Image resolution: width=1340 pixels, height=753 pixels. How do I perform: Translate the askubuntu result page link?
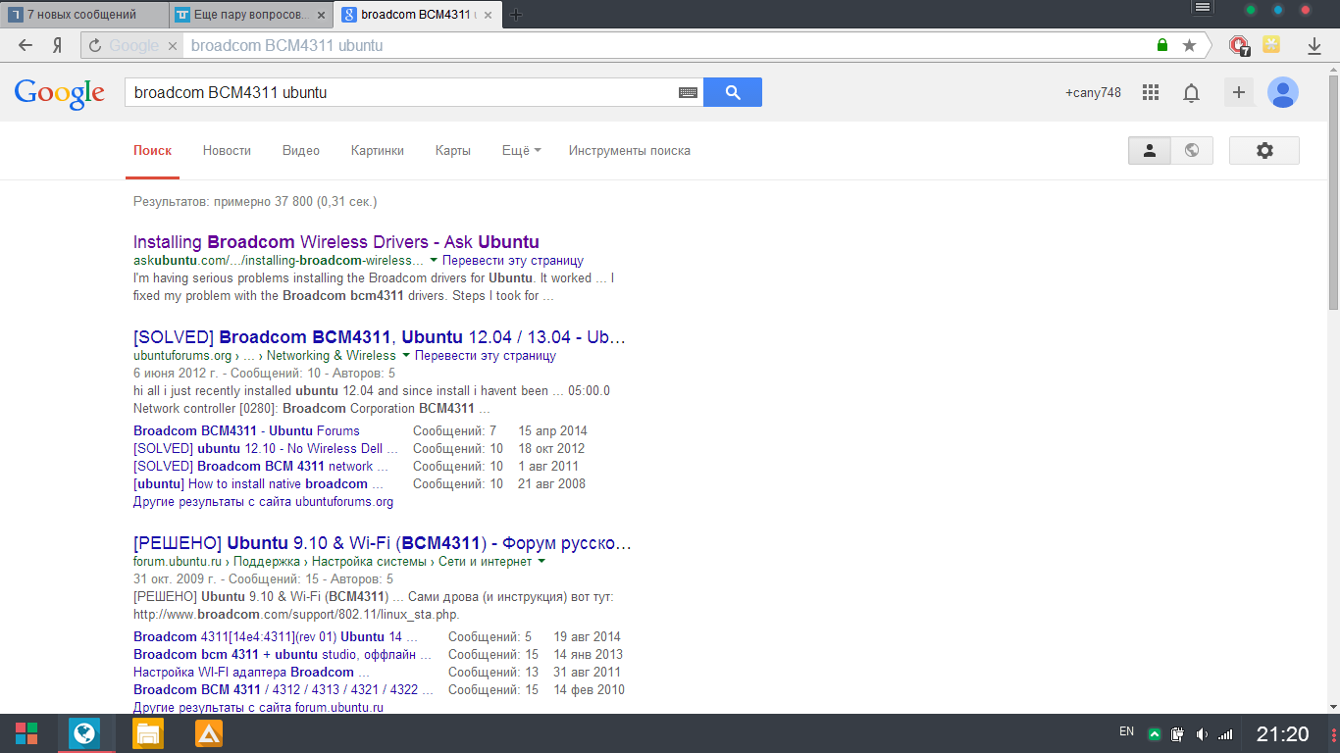513,261
